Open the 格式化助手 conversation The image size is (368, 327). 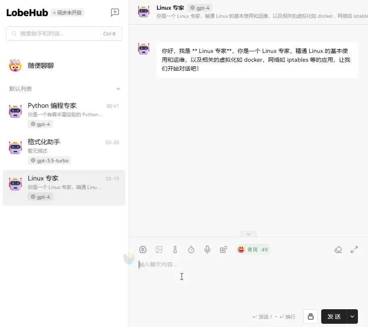pyautogui.click(x=64, y=151)
